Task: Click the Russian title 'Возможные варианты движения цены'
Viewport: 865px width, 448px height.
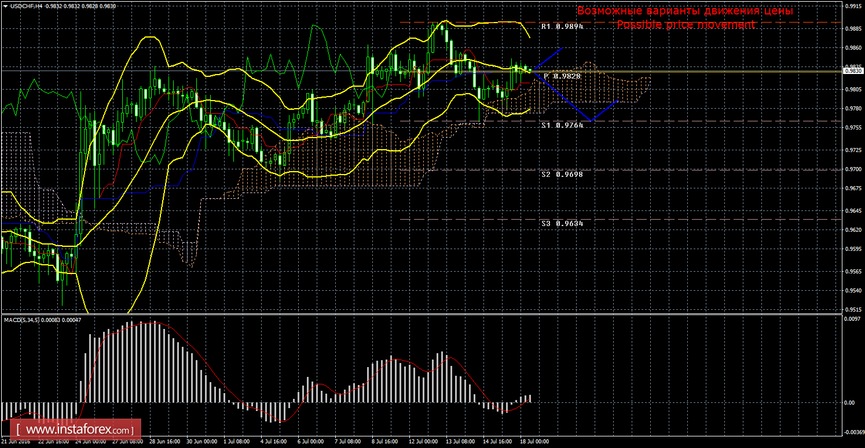Action: pyautogui.click(x=685, y=11)
